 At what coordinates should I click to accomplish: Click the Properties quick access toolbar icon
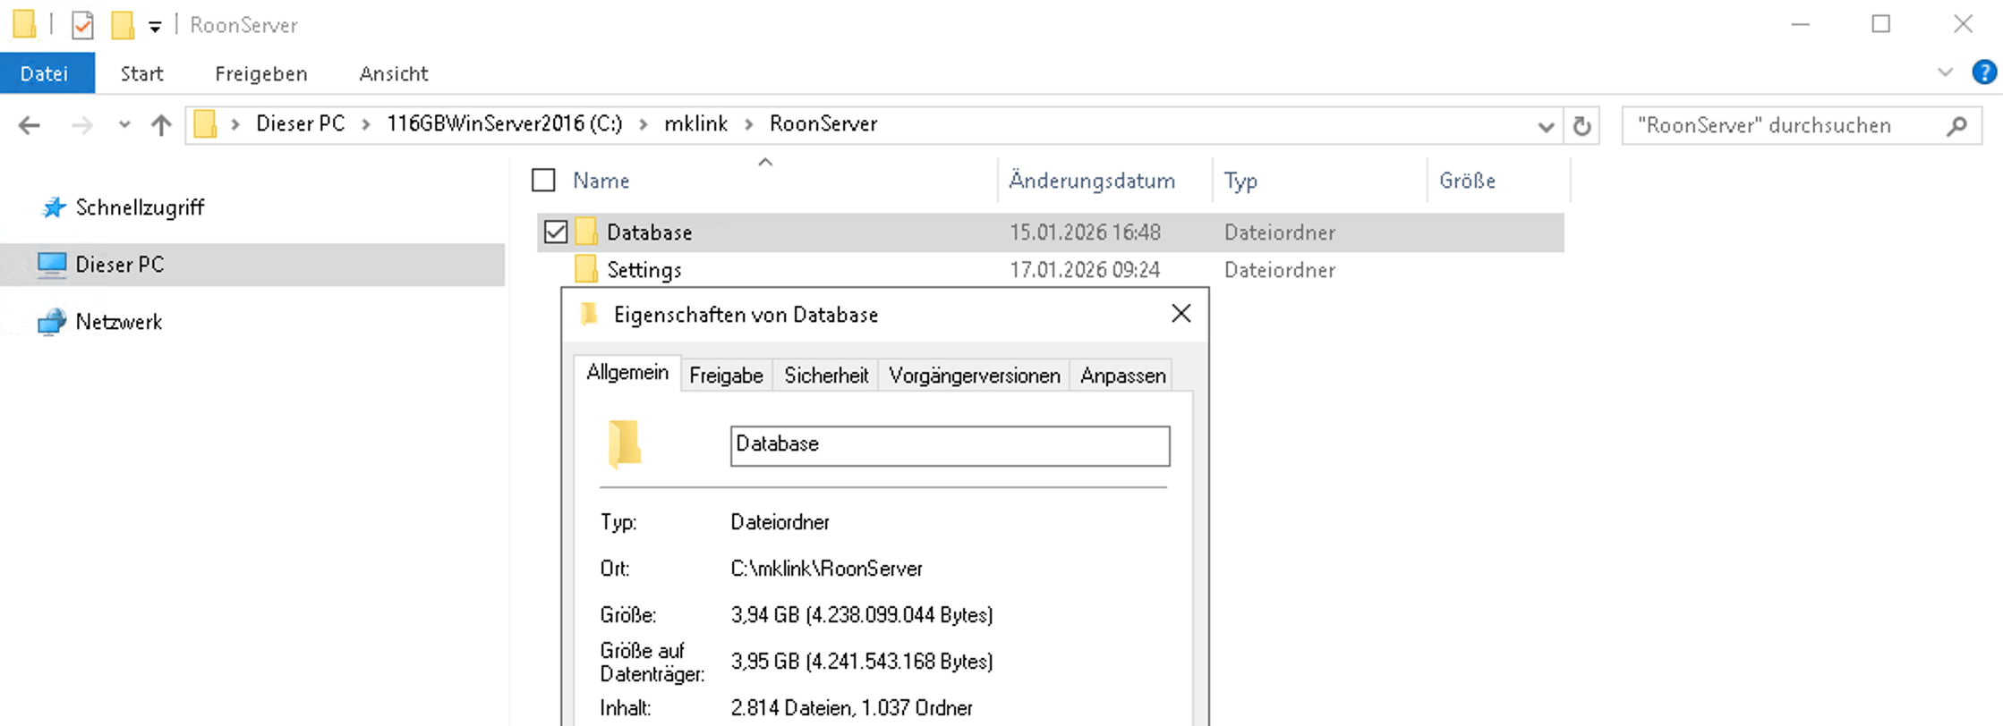tap(82, 25)
